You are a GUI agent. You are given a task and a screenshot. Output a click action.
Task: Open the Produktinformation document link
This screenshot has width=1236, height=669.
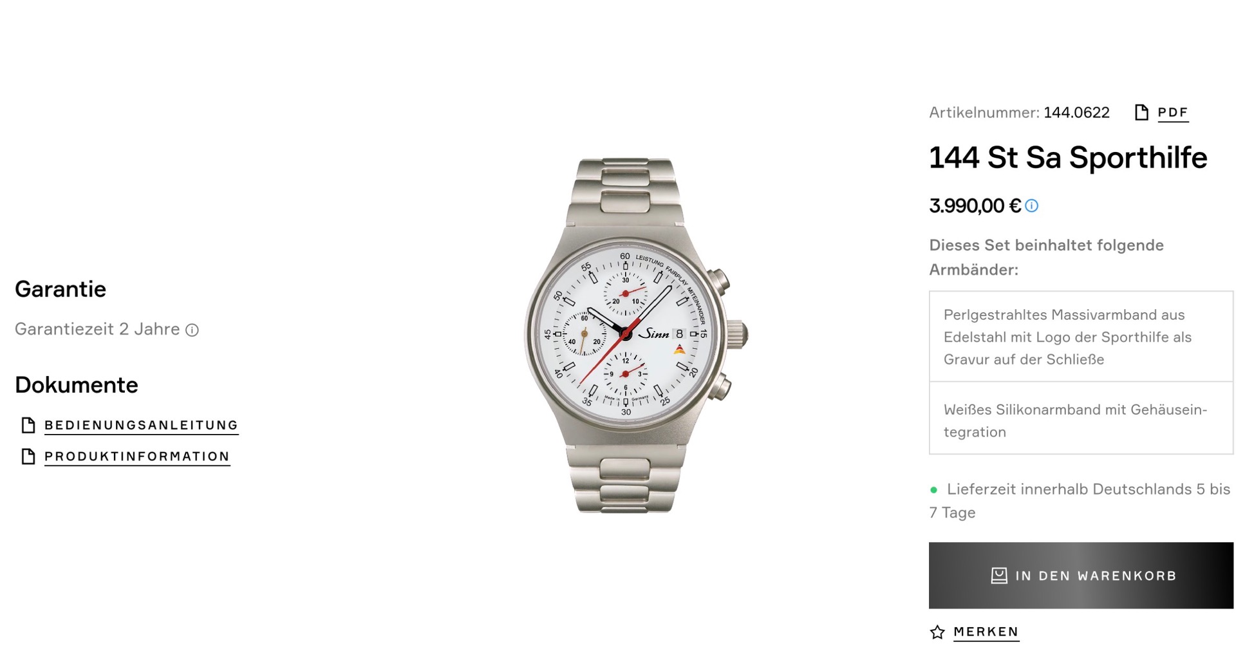pos(136,457)
